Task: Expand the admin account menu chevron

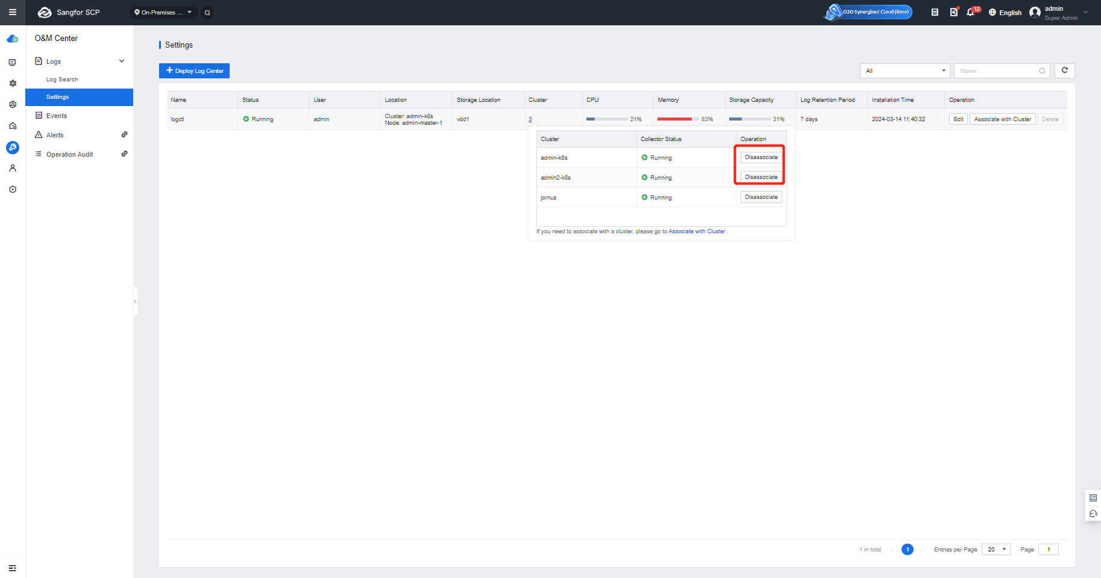Action: [1086, 12]
